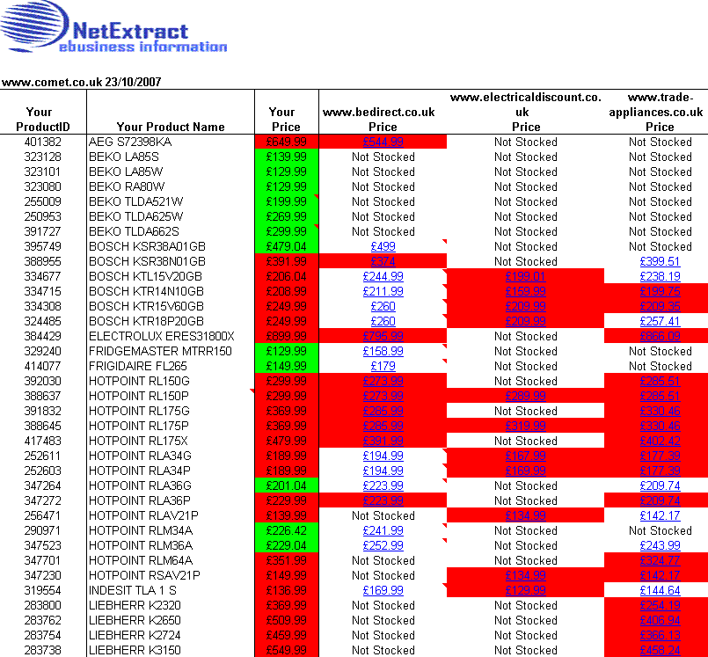The height and width of the screenshot is (657, 708).
Task: Open the £142.17 trade-appliances price for HOTPOINT RSAV21P
Action: coord(660,575)
